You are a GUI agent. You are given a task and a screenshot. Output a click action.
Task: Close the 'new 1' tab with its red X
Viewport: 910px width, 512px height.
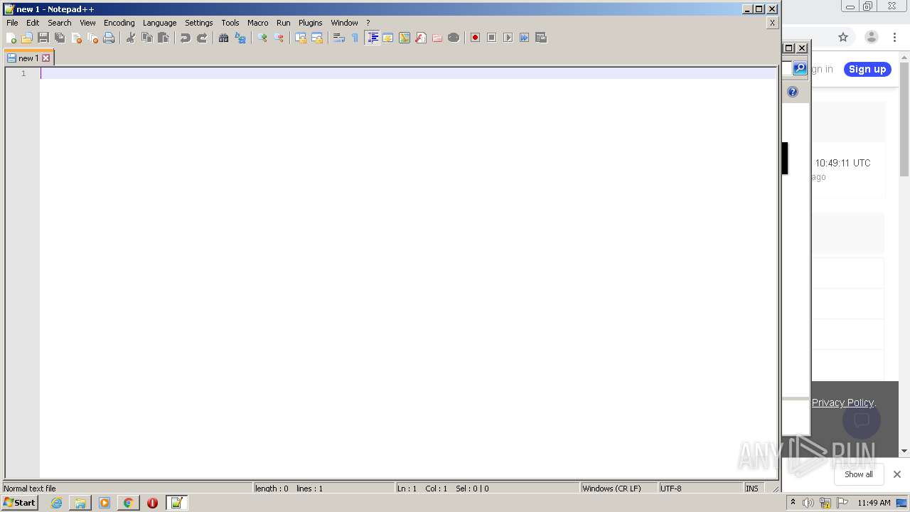46,58
